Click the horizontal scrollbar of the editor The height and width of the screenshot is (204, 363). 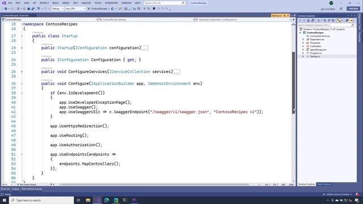point(155,185)
